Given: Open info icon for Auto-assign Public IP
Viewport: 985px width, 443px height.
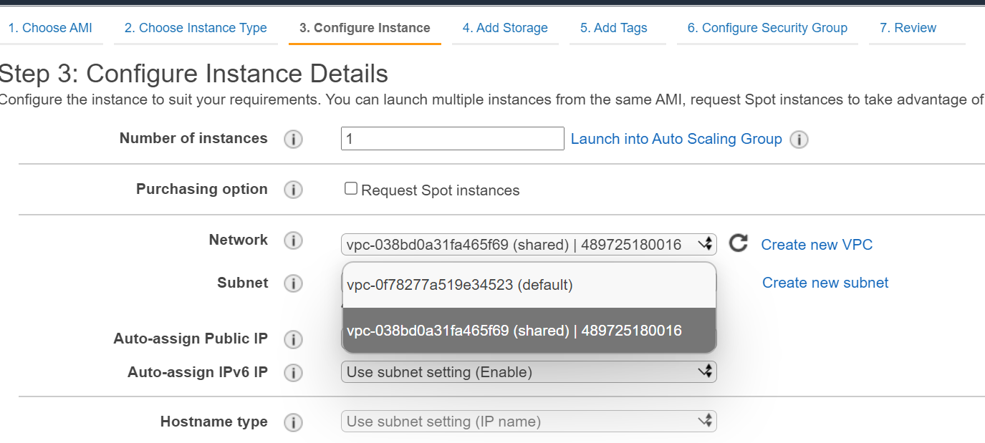Looking at the screenshot, I should click(293, 339).
